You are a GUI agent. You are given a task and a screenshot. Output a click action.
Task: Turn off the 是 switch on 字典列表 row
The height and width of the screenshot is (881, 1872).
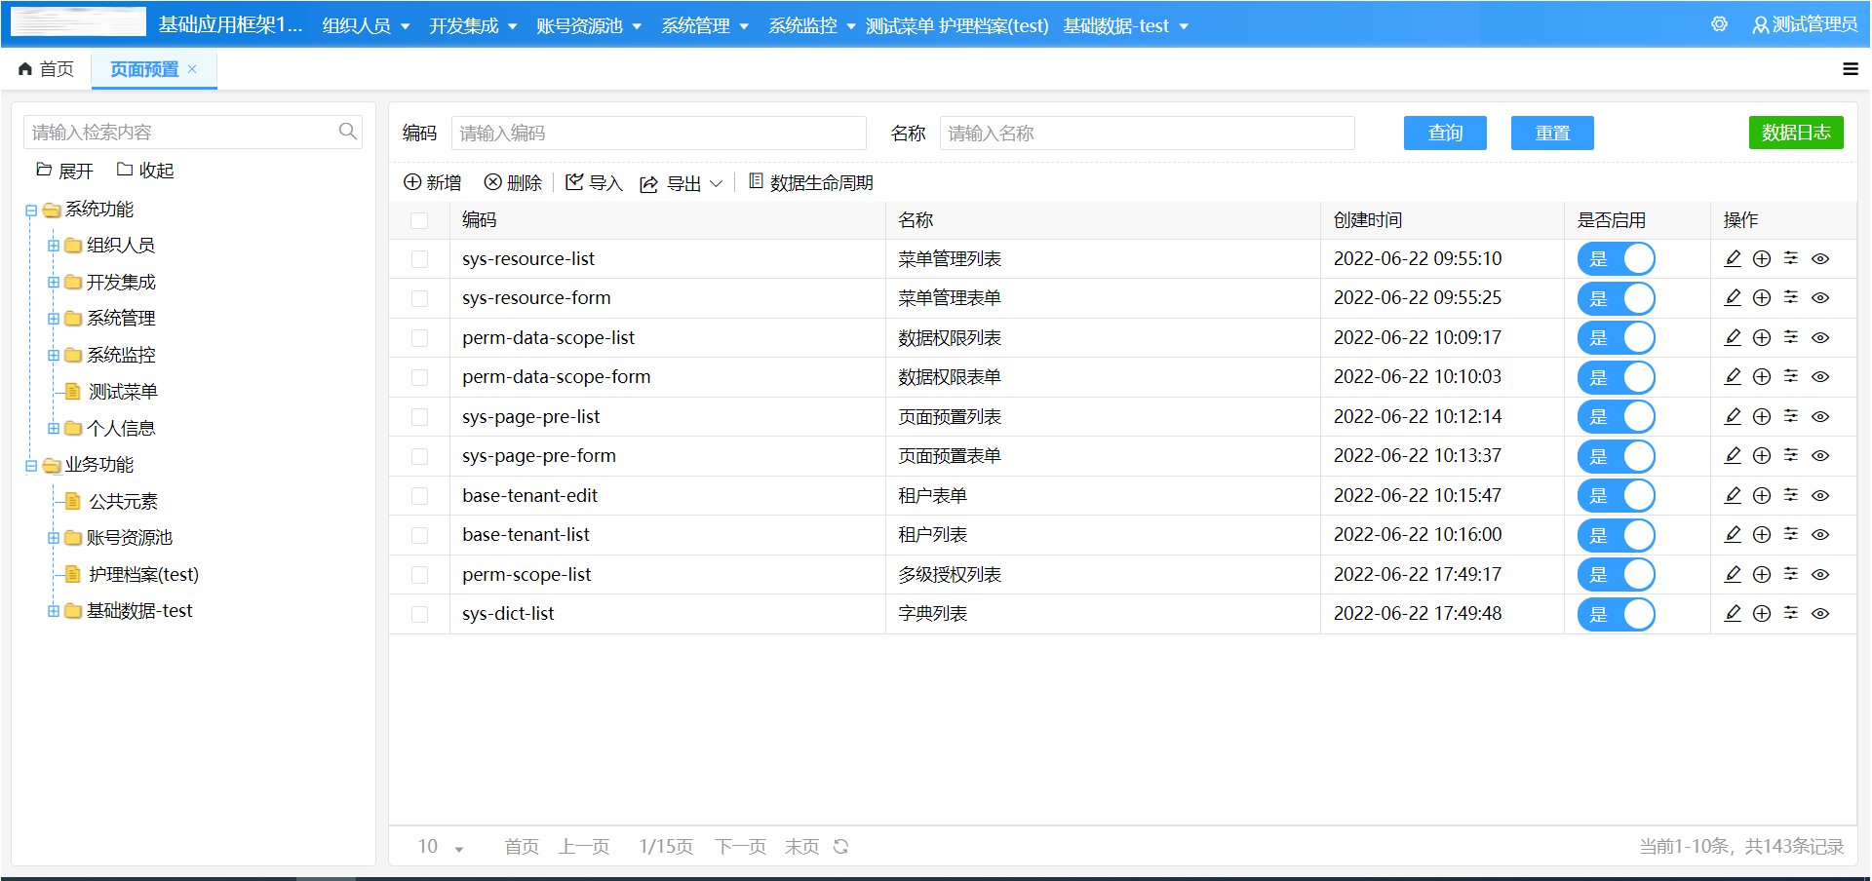point(1616,614)
